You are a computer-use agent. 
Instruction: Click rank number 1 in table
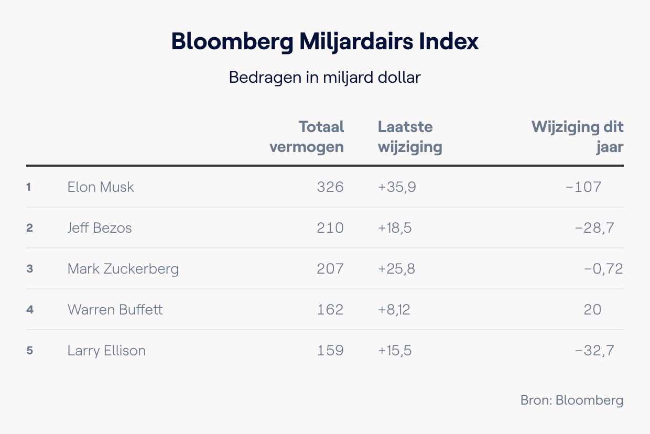(29, 187)
